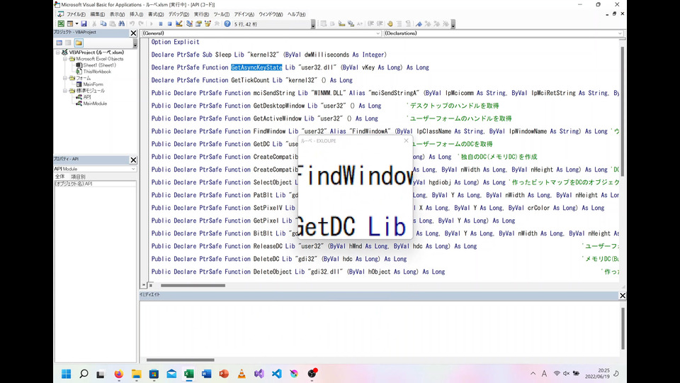Open the Object Browser toolbar icon
This screenshot has width=680, height=383.
point(208,24)
